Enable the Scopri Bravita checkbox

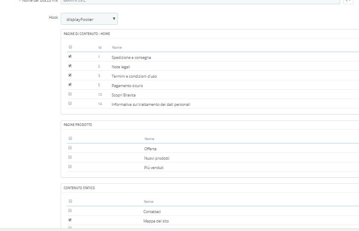pyautogui.click(x=70, y=94)
